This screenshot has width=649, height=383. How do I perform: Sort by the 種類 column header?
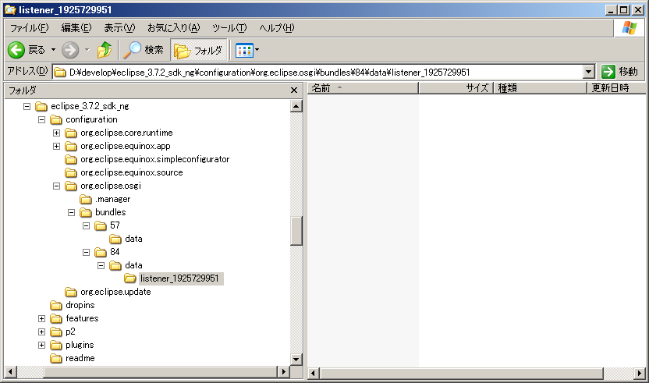coord(540,88)
